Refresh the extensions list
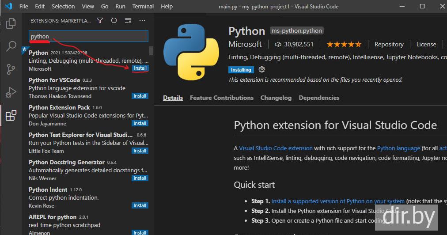This screenshot has height=235, width=447. coord(114,20)
